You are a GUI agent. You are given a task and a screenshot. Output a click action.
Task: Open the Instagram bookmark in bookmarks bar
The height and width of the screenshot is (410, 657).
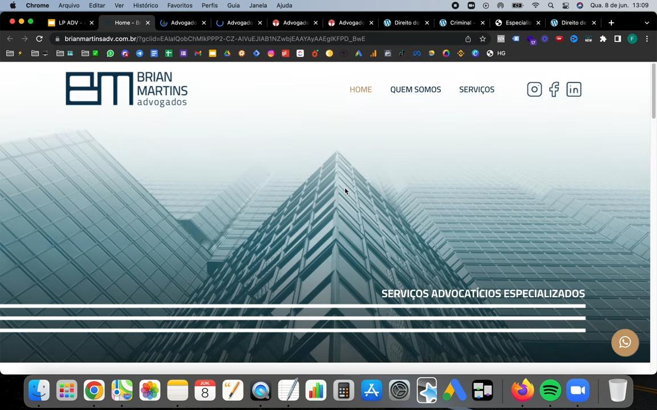click(271, 53)
